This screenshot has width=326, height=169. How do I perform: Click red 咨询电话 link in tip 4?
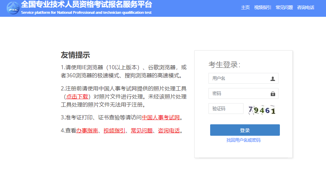169,131
